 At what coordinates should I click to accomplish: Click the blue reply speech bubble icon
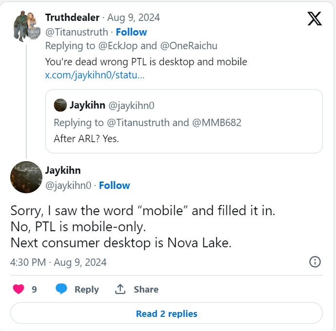point(61,289)
